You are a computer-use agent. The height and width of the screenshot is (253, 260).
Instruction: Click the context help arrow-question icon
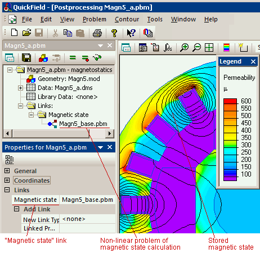coord(131,33)
